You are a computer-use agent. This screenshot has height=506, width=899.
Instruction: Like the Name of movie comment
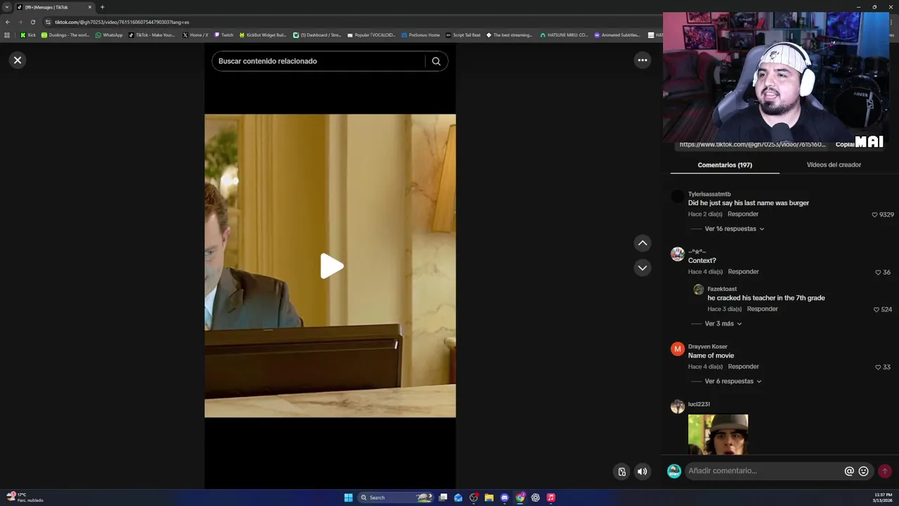(878, 368)
